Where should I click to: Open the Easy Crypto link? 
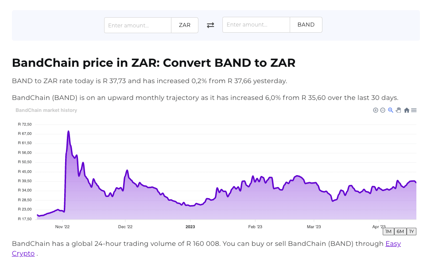coord(393,244)
